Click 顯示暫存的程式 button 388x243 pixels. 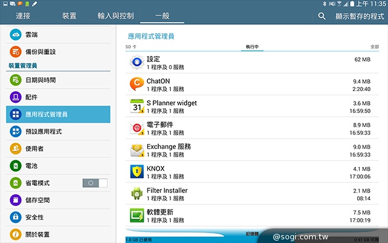360,16
